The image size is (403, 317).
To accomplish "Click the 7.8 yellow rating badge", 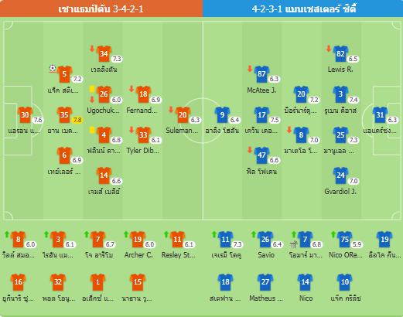I will pos(77,120).
